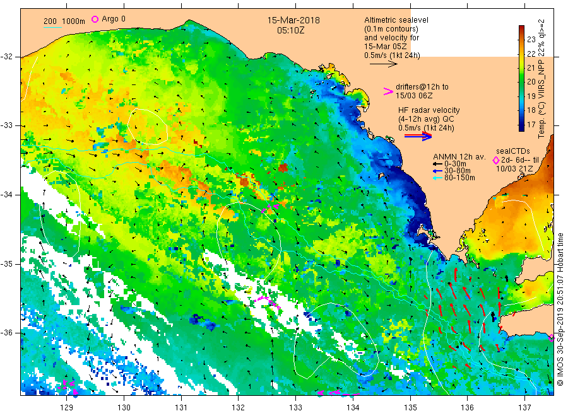
Task: Click the cyan 200m isobath legend line
Action: (52, 27)
